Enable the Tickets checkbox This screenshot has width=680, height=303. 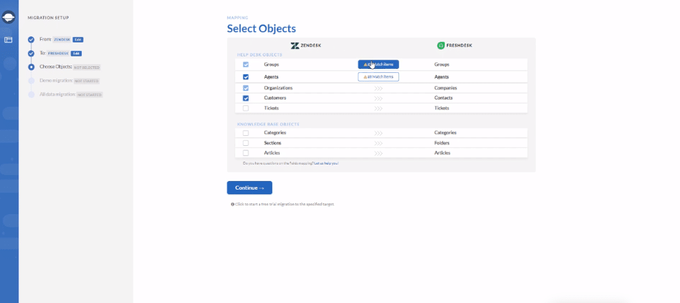point(246,108)
